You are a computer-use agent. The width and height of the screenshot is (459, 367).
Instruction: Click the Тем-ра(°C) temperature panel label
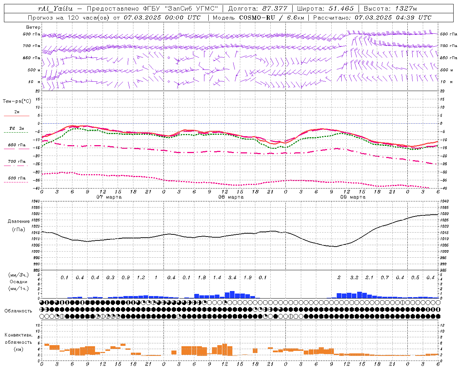tap(17, 101)
